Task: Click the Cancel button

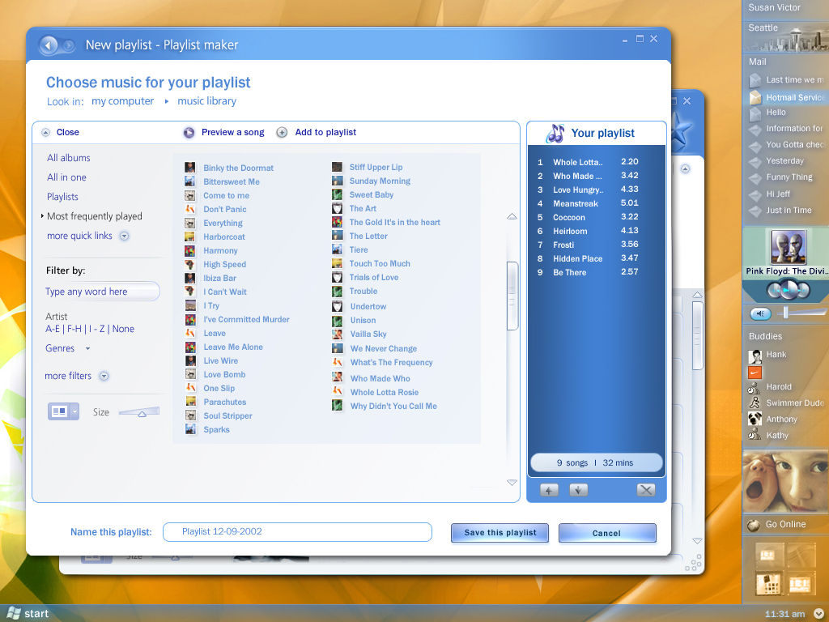Action: [607, 533]
